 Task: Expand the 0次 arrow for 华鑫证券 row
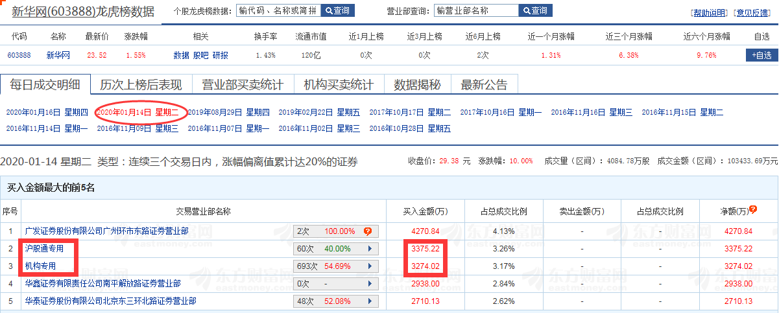370,284
